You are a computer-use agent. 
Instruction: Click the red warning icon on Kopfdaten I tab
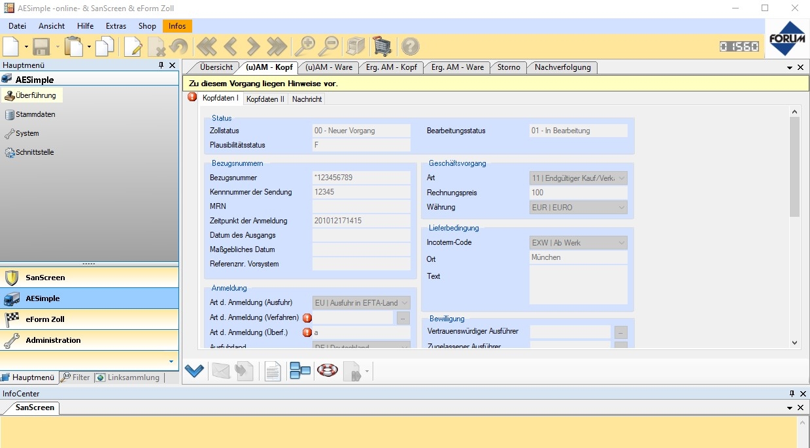point(192,97)
